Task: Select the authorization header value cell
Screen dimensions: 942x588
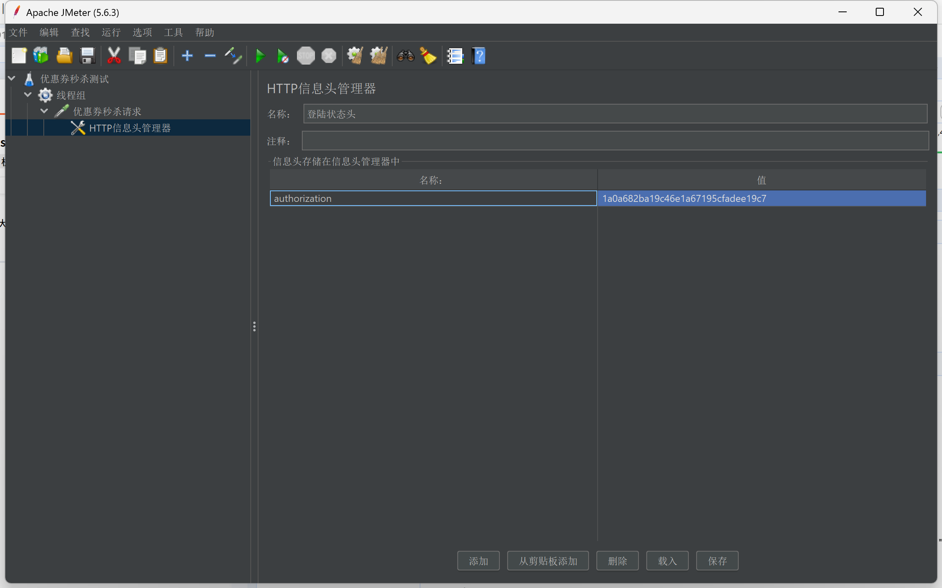Action: point(761,199)
